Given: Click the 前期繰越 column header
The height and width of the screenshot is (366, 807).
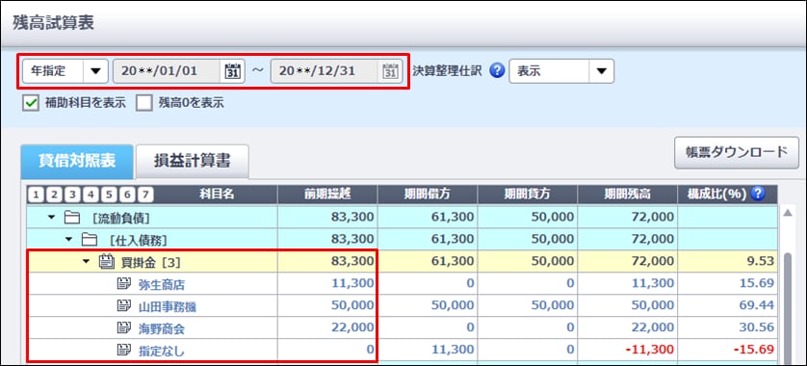Looking at the screenshot, I should click(x=327, y=194).
